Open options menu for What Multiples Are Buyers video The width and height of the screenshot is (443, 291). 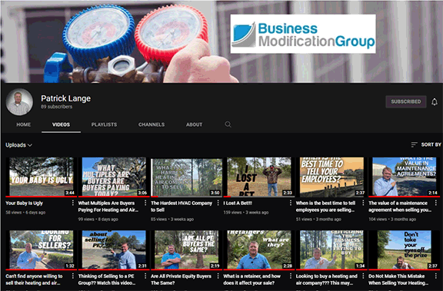[x=145, y=203]
